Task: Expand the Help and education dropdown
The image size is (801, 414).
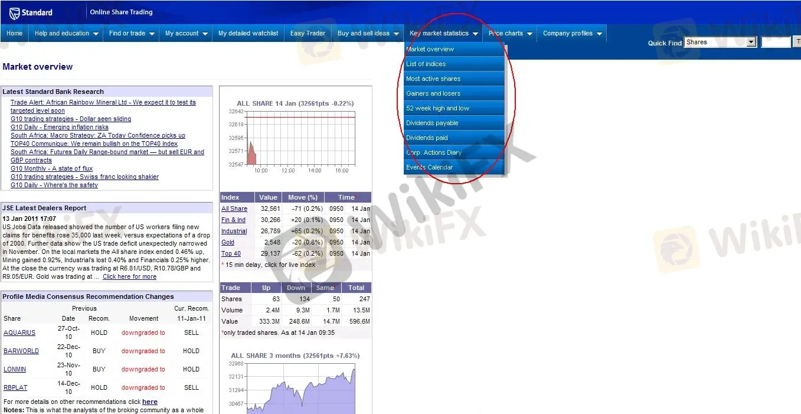Action: (x=66, y=34)
